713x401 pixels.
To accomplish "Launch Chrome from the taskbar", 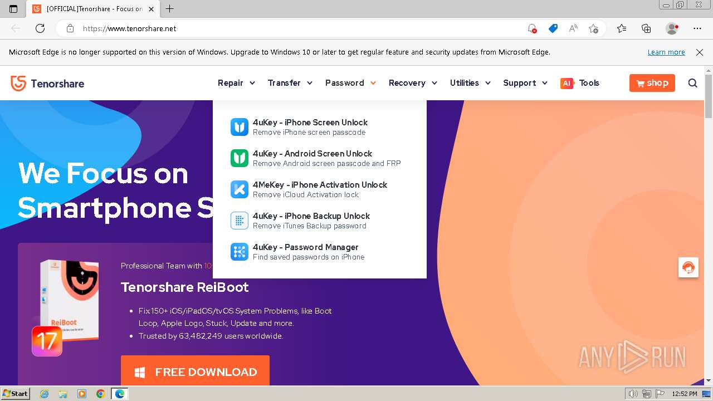I will pyautogui.click(x=100, y=394).
